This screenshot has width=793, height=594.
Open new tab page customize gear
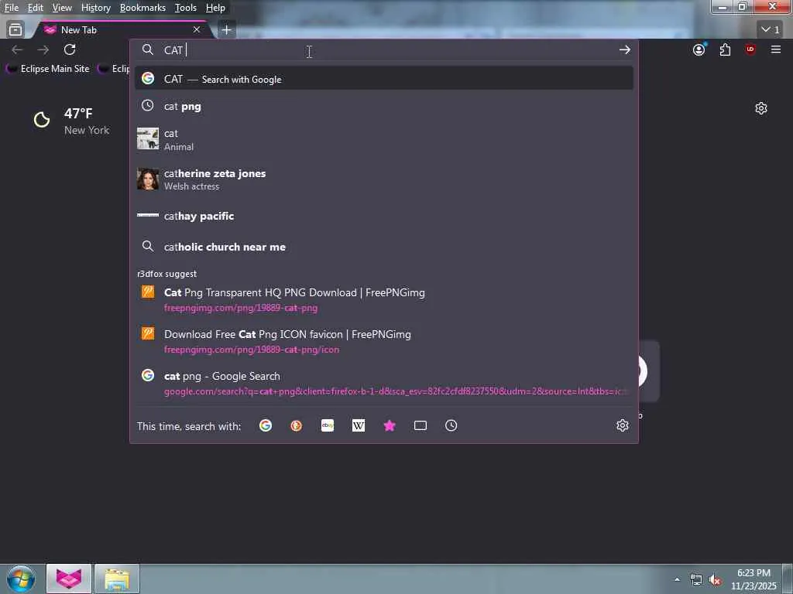coord(761,108)
